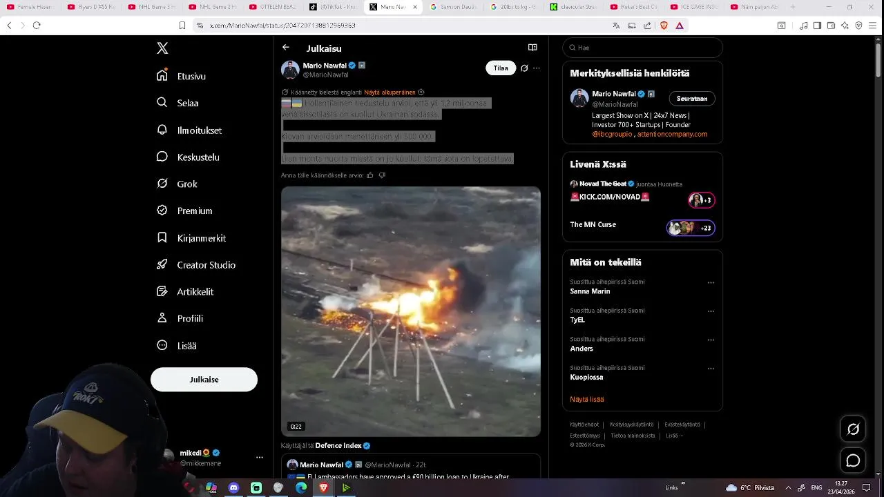884x497 pixels.
Task: Open account menu dots next to mikedi
Action: tap(260, 457)
